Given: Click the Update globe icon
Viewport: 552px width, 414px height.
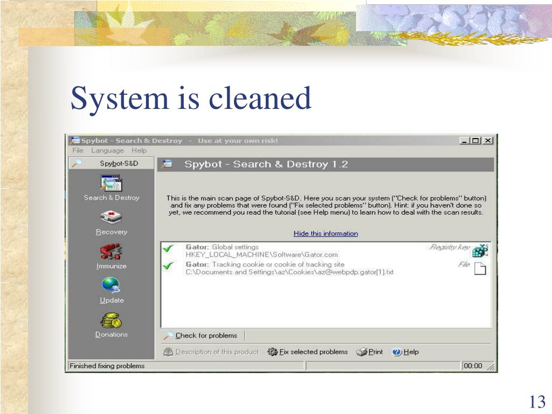Looking at the screenshot, I should pos(111,286).
